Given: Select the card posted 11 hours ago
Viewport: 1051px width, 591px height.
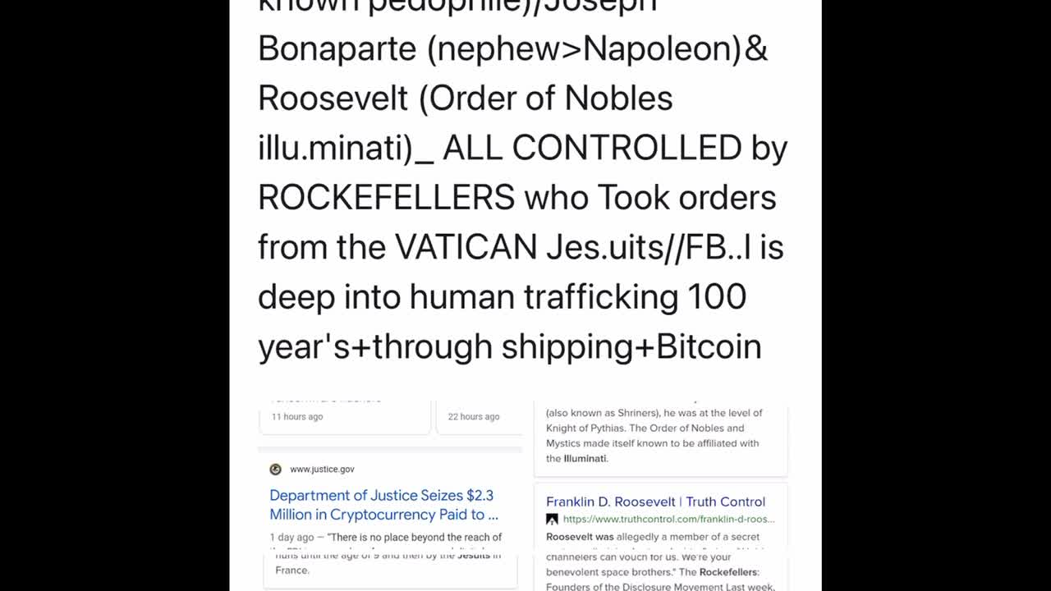Looking at the screenshot, I should 345,417.
